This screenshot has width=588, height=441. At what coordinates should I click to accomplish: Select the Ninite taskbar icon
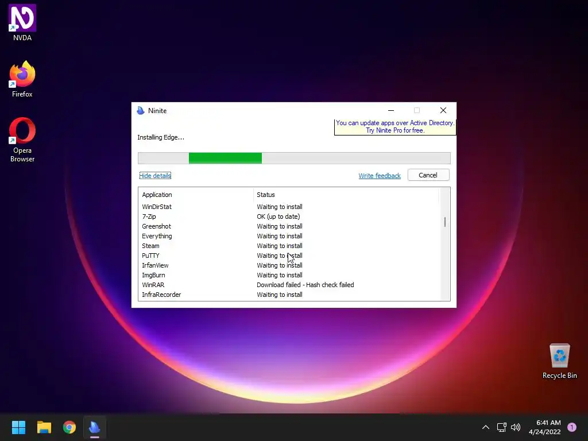95,427
